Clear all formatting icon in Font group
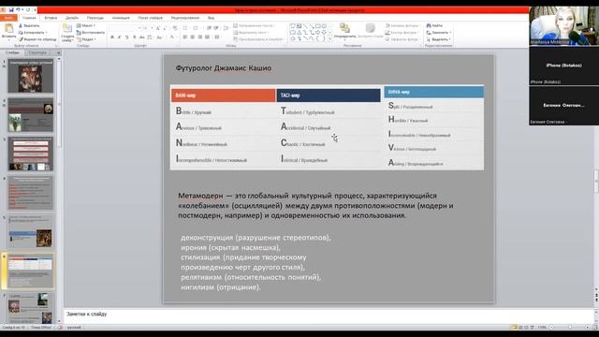 point(175,28)
